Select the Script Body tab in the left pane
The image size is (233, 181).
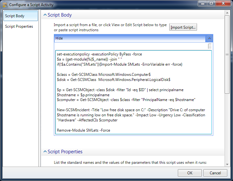point(20,16)
